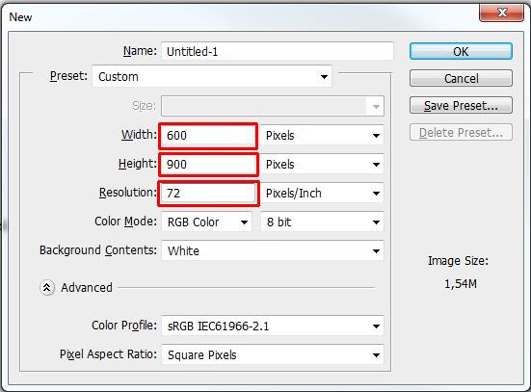The width and height of the screenshot is (531, 392).
Task: Open the Preset dropdown showing Custom
Action: [212, 76]
